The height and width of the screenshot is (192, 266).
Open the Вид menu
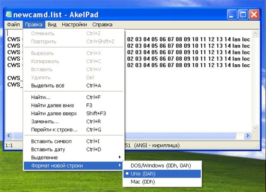(52, 25)
